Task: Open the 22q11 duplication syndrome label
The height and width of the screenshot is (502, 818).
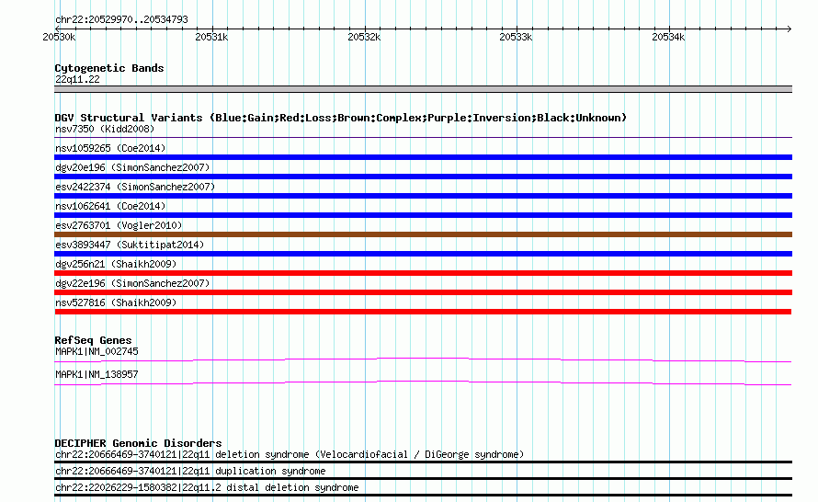Action: tap(190, 472)
